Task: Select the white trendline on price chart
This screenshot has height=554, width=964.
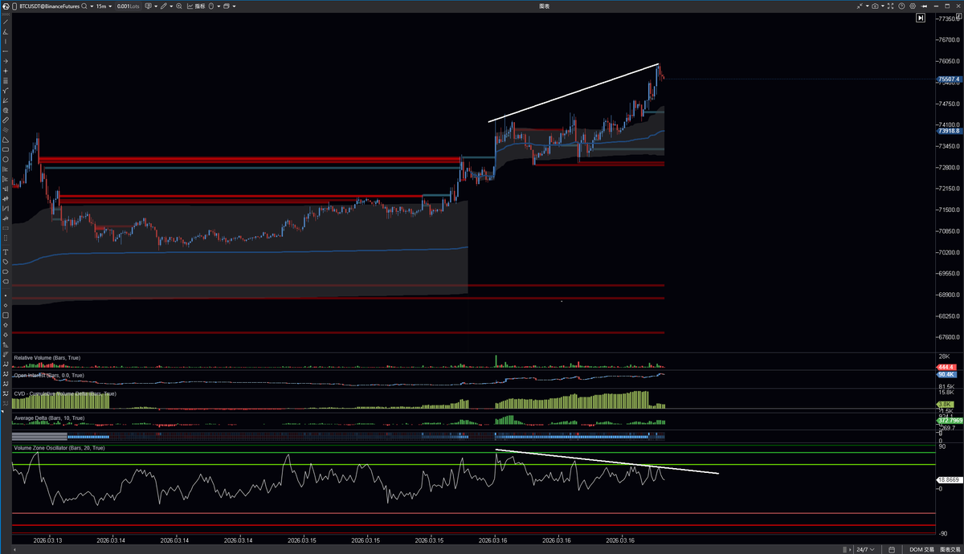Action: pos(574,92)
